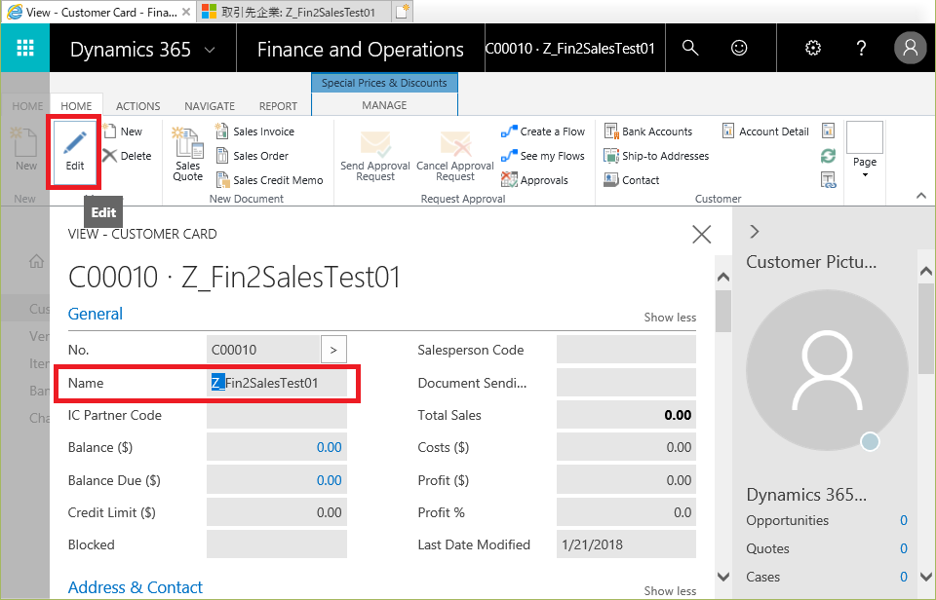Switch to the View - Customer Card browser tab
Screen dimensions: 936x600
(x=98, y=12)
